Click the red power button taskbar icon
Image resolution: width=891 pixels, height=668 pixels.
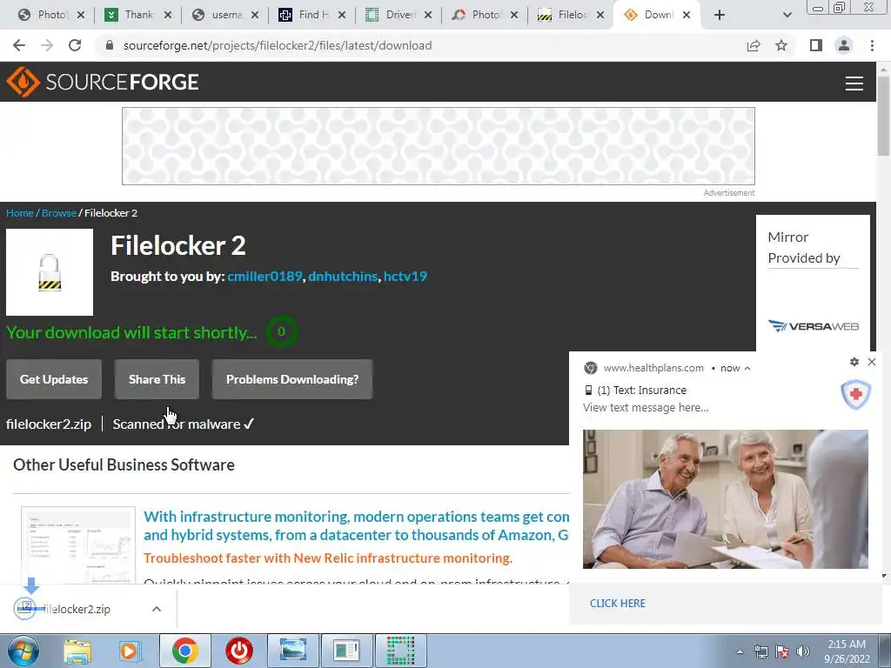(x=238, y=651)
